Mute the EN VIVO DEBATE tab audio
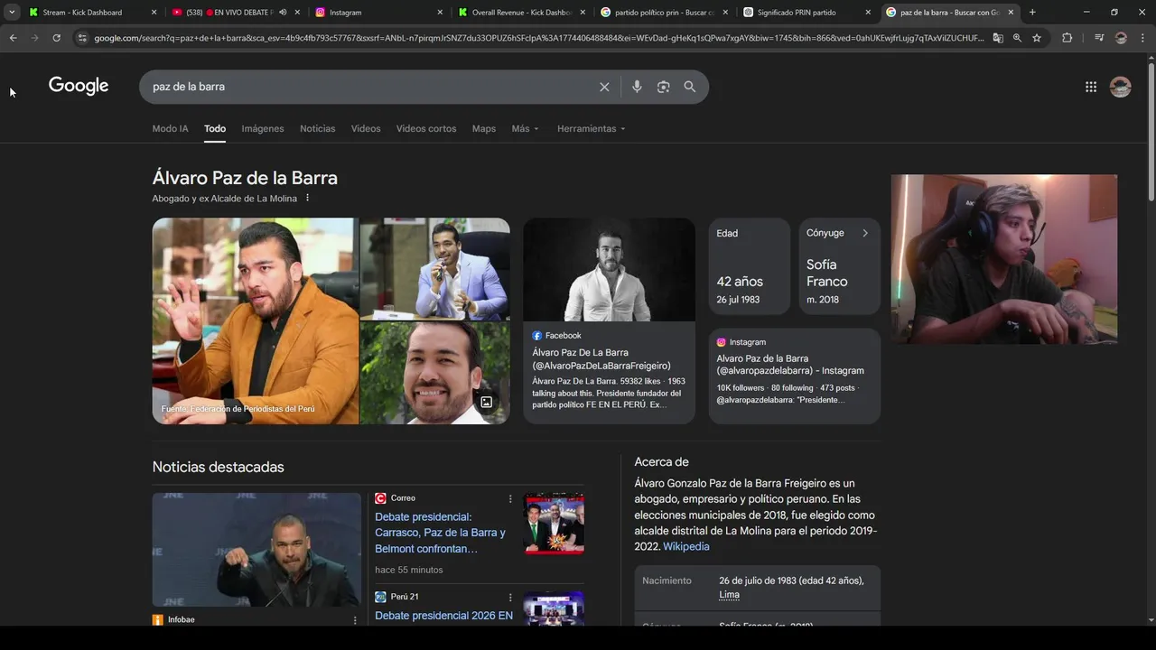 point(283,13)
